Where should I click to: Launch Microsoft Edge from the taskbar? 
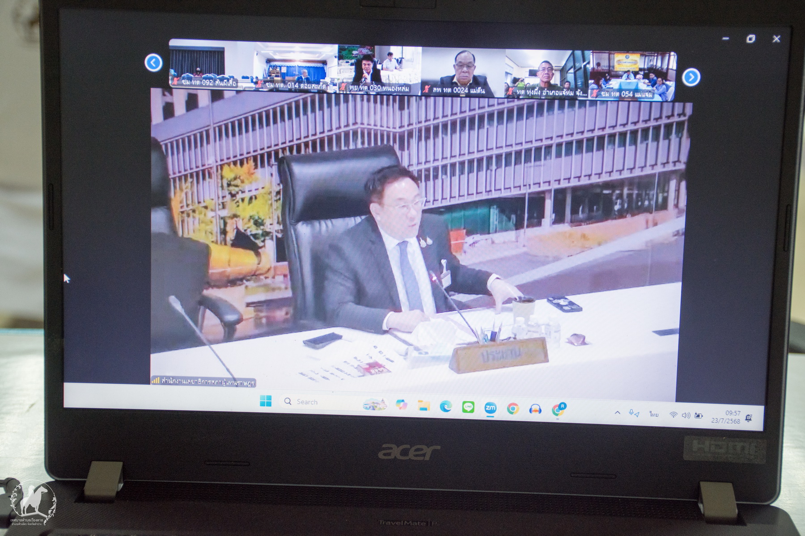click(x=446, y=406)
